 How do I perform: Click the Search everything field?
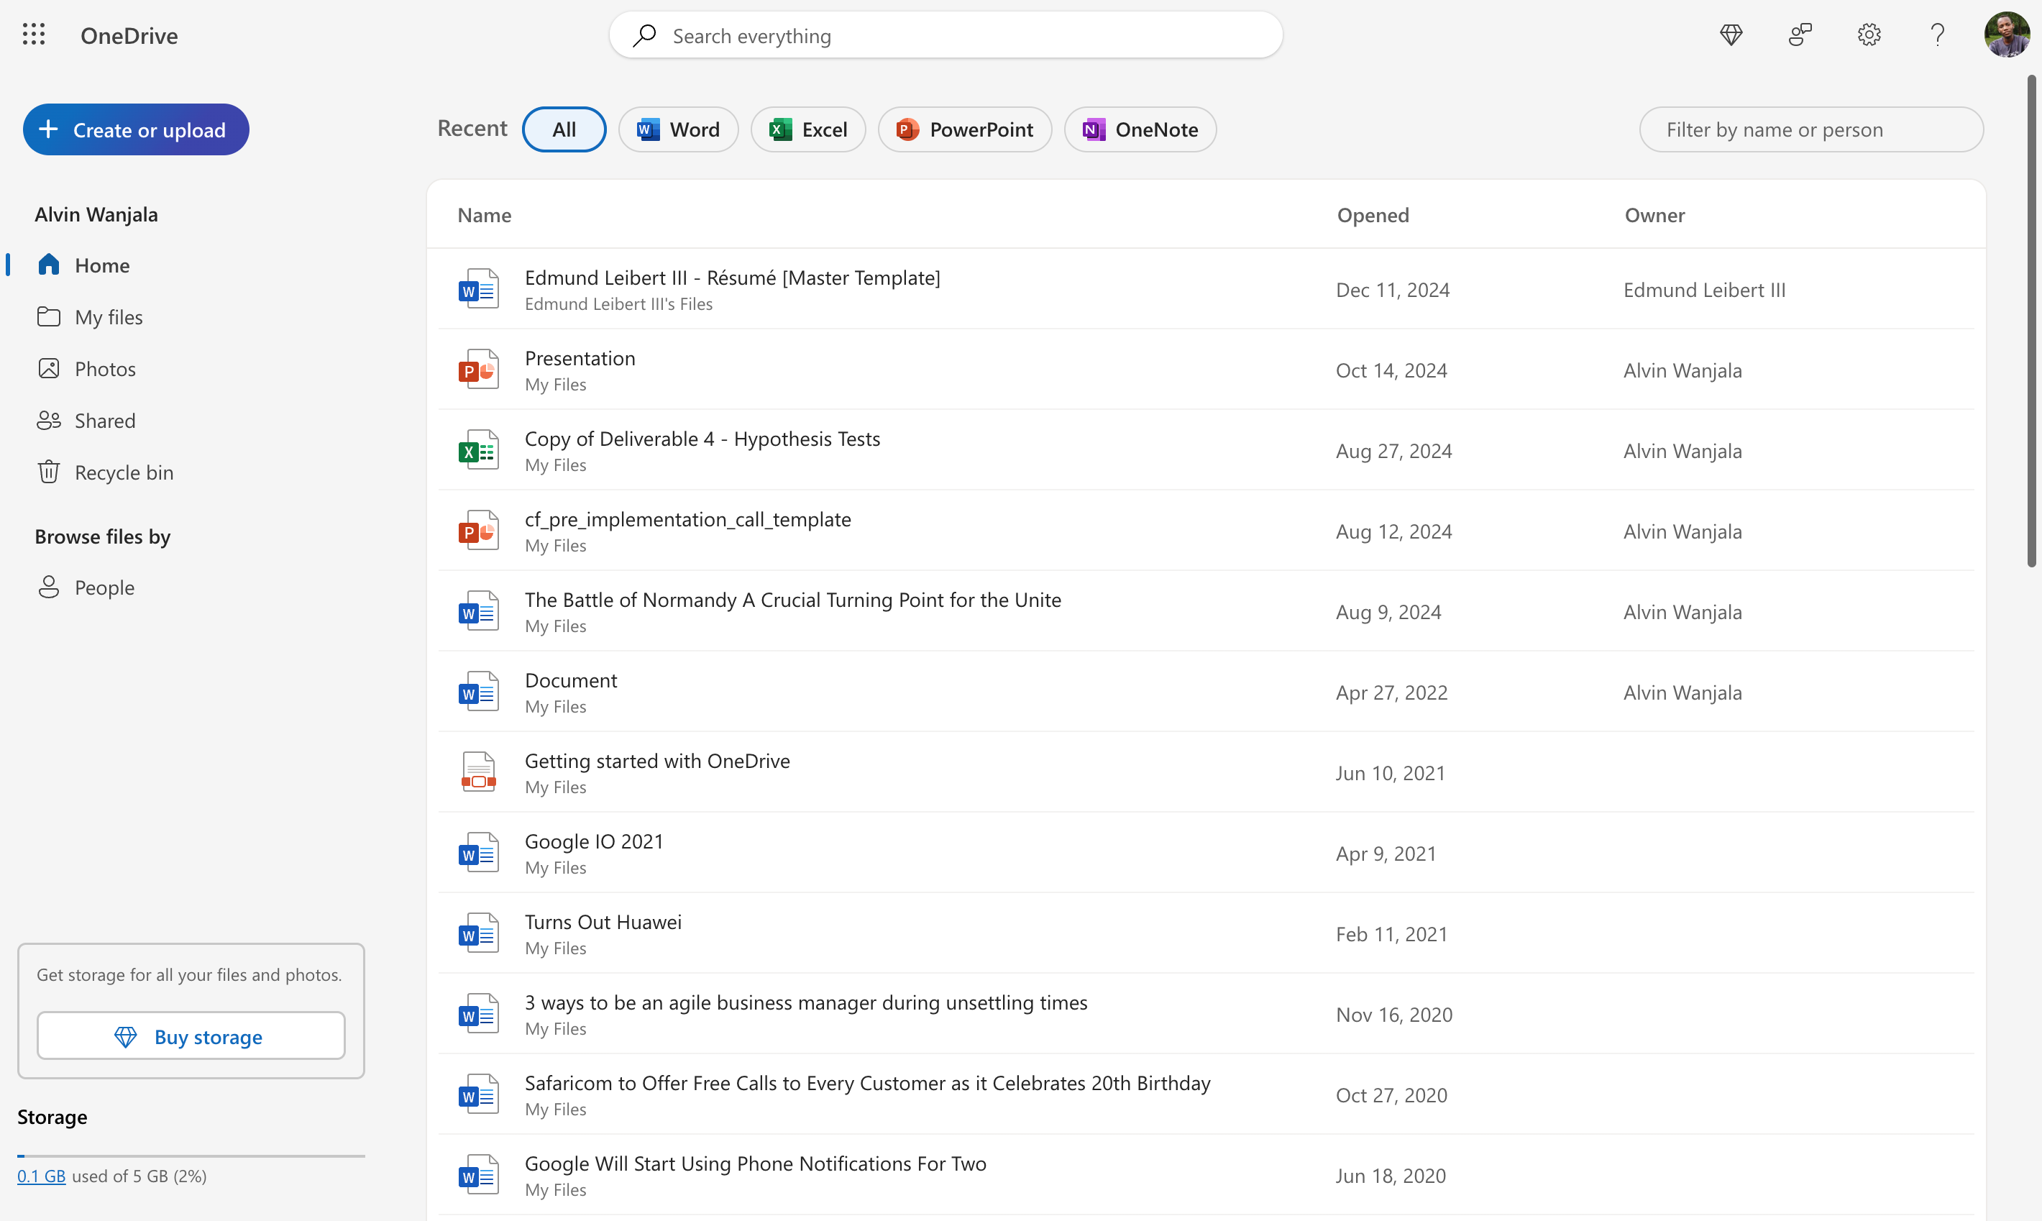coord(946,35)
